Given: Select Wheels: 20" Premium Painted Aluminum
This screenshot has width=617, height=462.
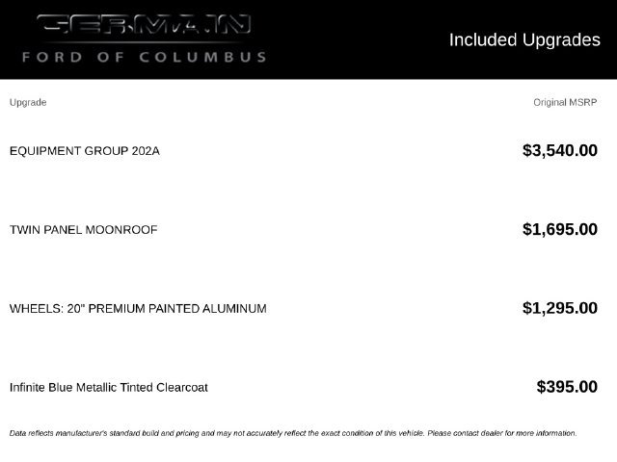Looking at the screenshot, I should [x=138, y=309].
